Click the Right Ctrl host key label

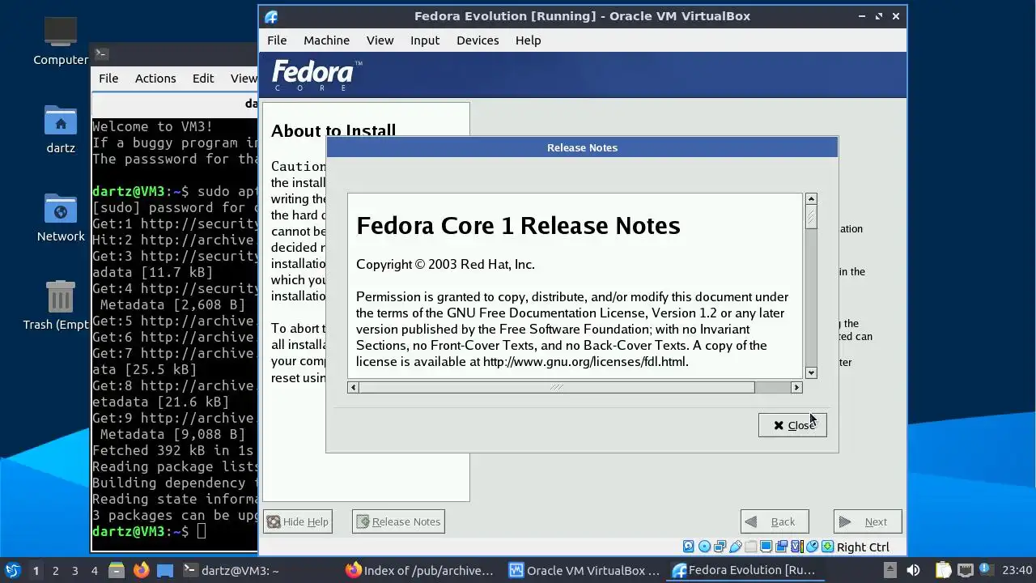pos(863,547)
